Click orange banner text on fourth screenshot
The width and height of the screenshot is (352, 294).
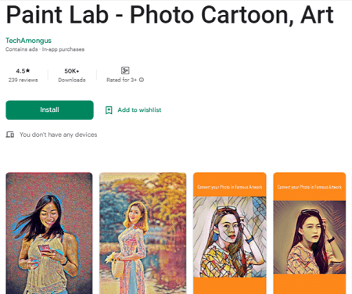click(x=310, y=187)
